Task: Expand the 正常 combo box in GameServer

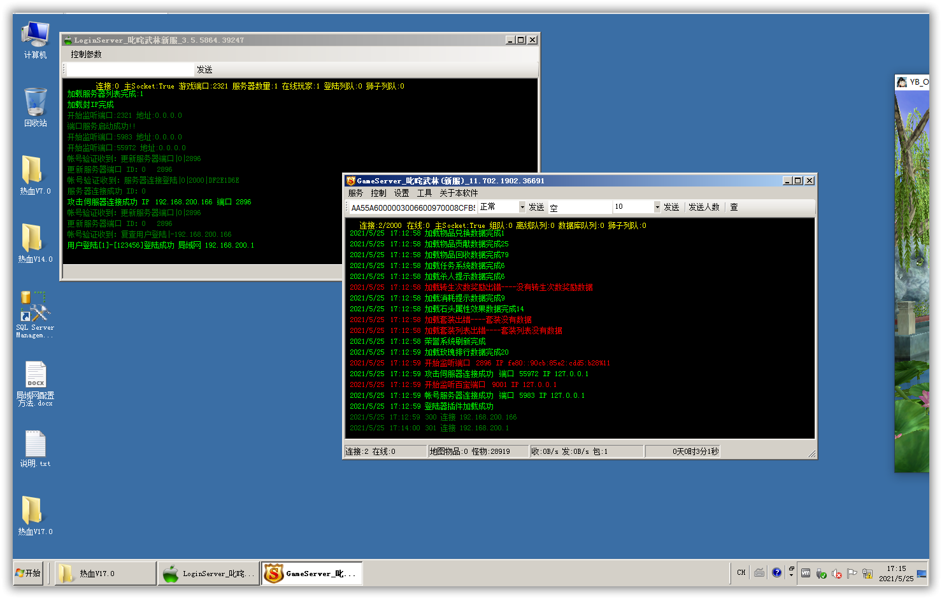Action: pos(522,207)
